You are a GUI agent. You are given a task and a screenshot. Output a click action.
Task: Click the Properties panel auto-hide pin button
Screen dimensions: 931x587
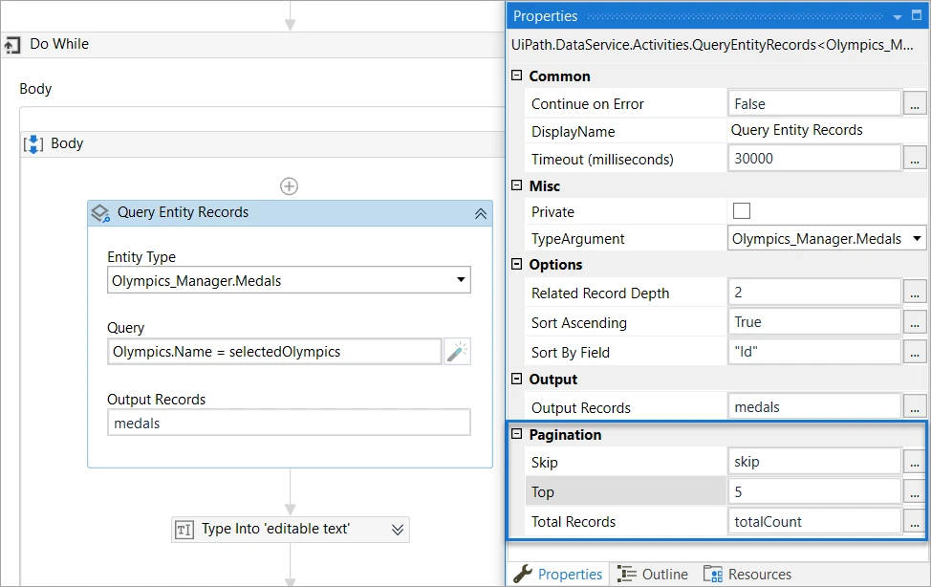point(917,15)
